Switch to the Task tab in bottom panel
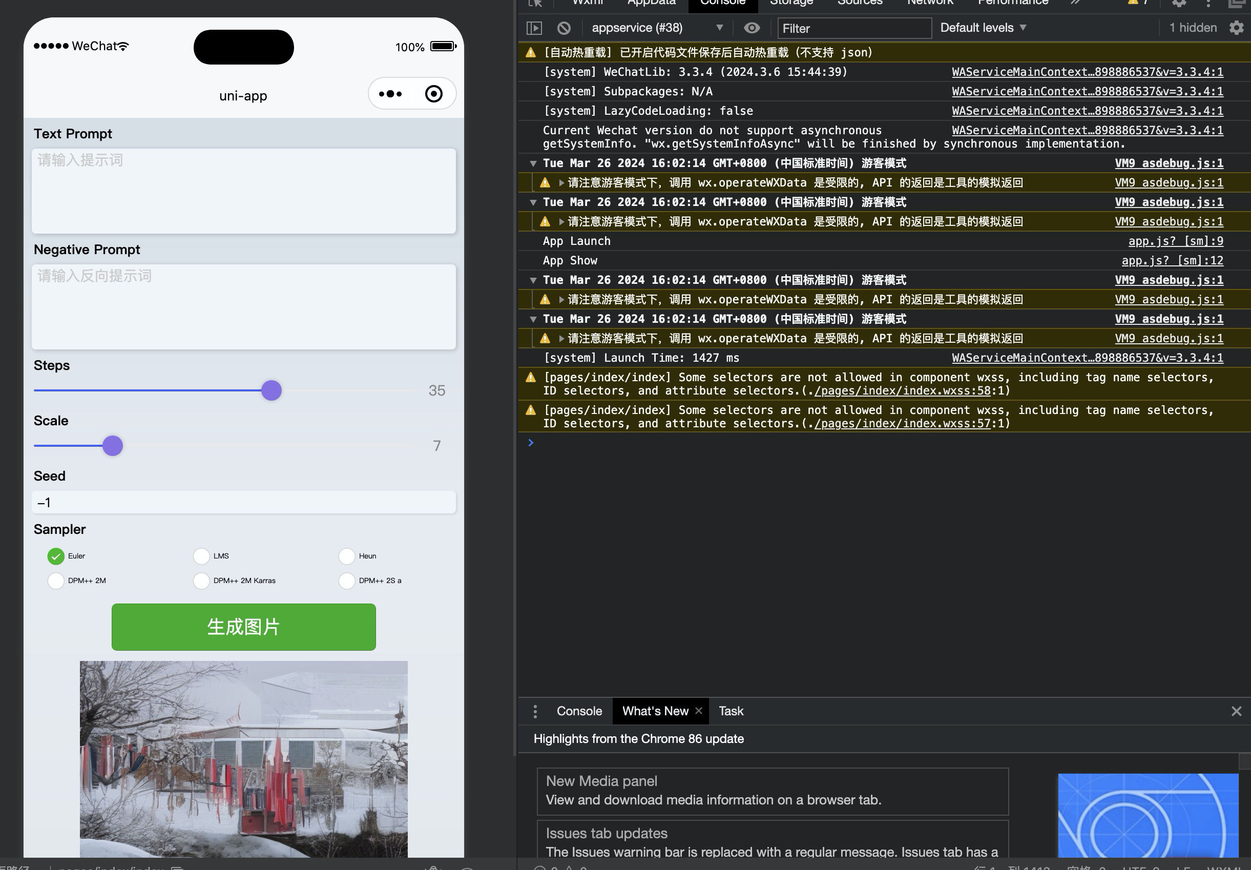The width and height of the screenshot is (1251, 870). [731, 710]
